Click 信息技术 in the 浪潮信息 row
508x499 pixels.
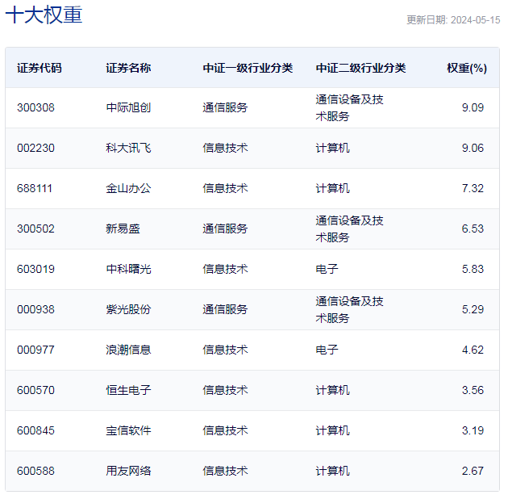(x=225, y=350)
